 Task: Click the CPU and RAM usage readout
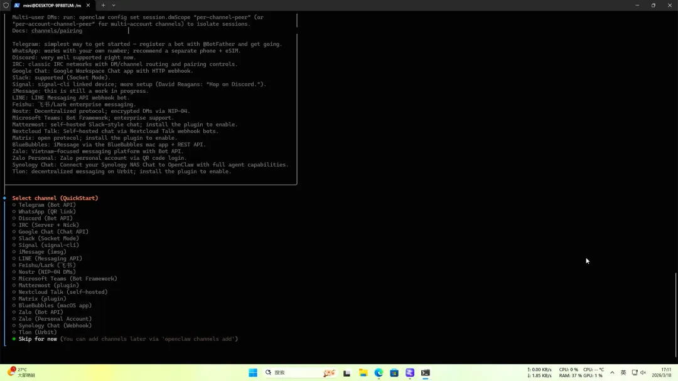pyautogui.click(x=581, y=373)
